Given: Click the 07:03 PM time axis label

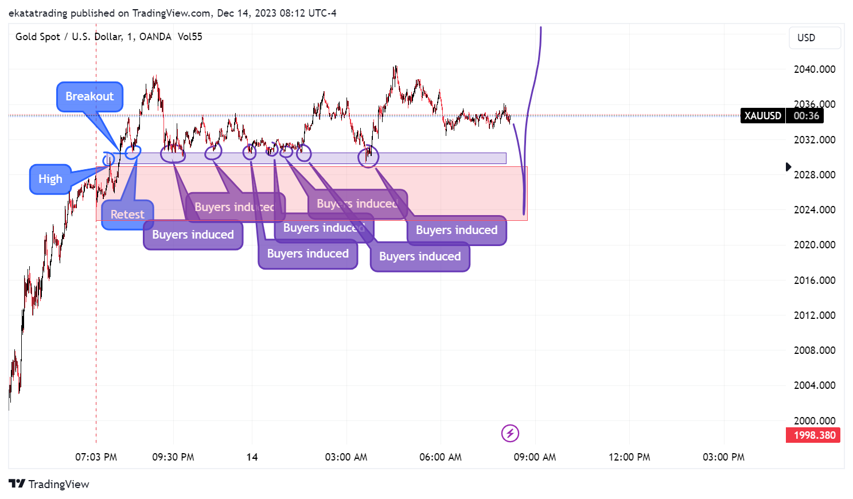Looking at the screenshot, I should (96, 457).
